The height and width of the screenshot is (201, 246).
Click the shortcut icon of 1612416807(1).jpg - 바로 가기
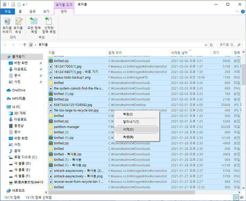(x=50, y=72)
